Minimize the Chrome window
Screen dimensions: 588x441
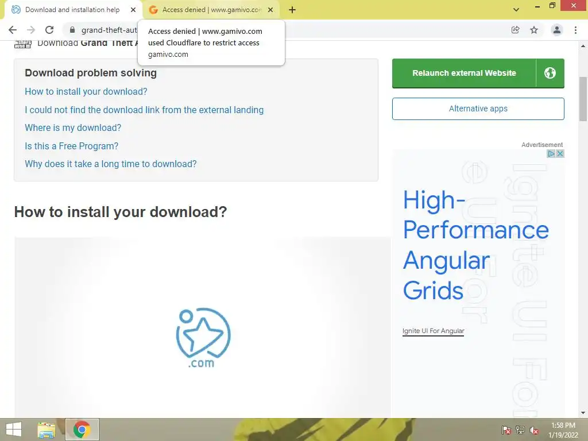(x=537, y=6)
